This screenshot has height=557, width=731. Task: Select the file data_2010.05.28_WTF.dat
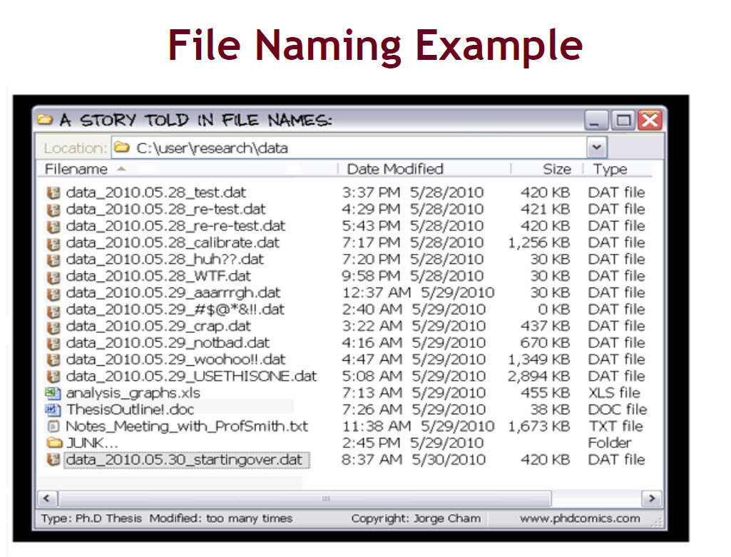(158, 276)
